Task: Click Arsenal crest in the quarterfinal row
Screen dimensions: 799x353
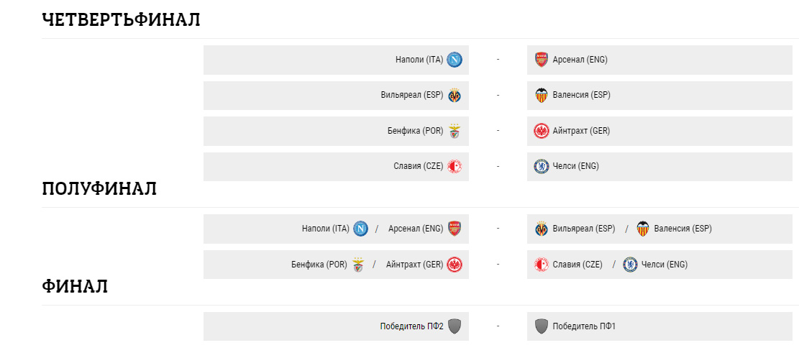Action: pos(542,60)
